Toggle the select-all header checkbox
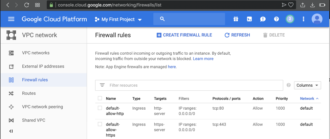Viewport: 330px width, 139px height. click(100, 99)
